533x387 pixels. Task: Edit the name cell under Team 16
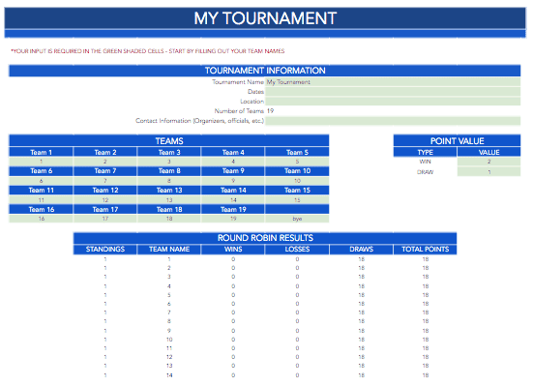[x=41, y=219]
